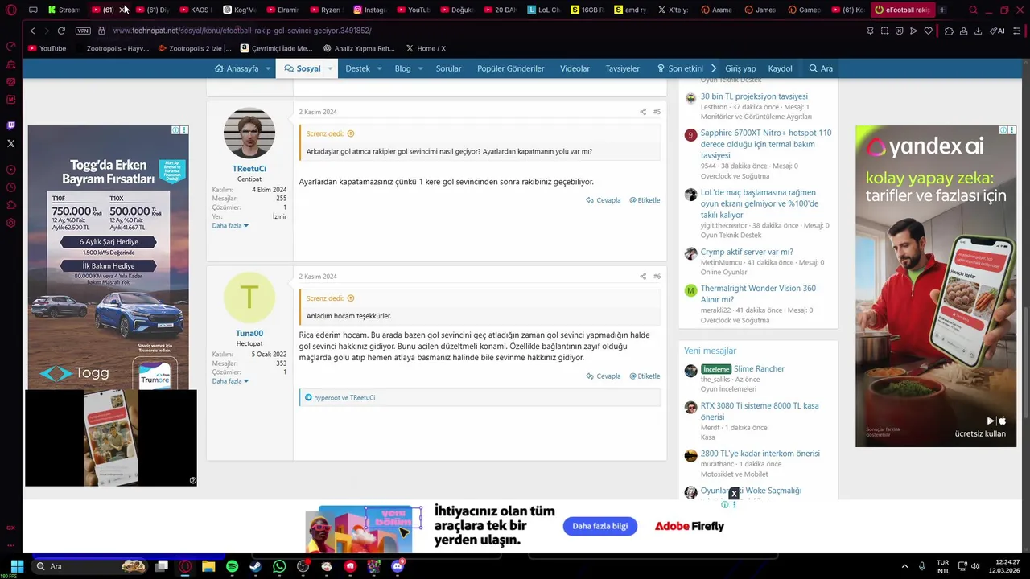The image size is (1030, 579).
Task: Click the Giriş yap login link
Action: pyautogui.click(x=740, y=68)
